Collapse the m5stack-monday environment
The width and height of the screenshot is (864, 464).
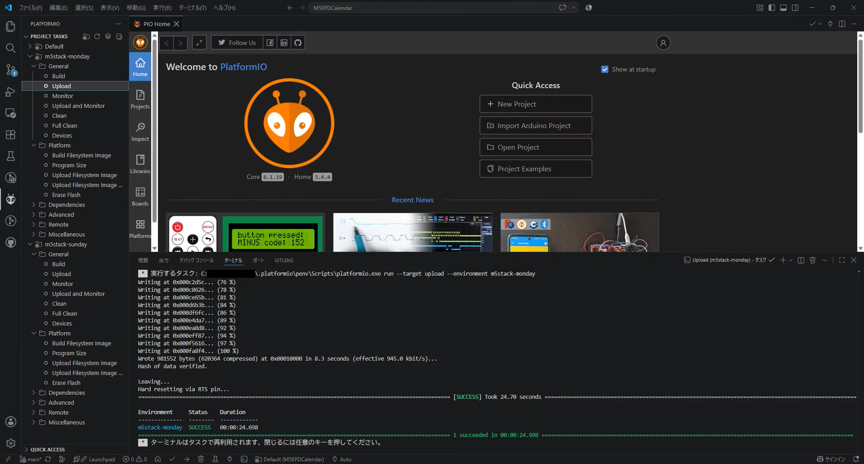pyautogui.click(x=30, y=56)
